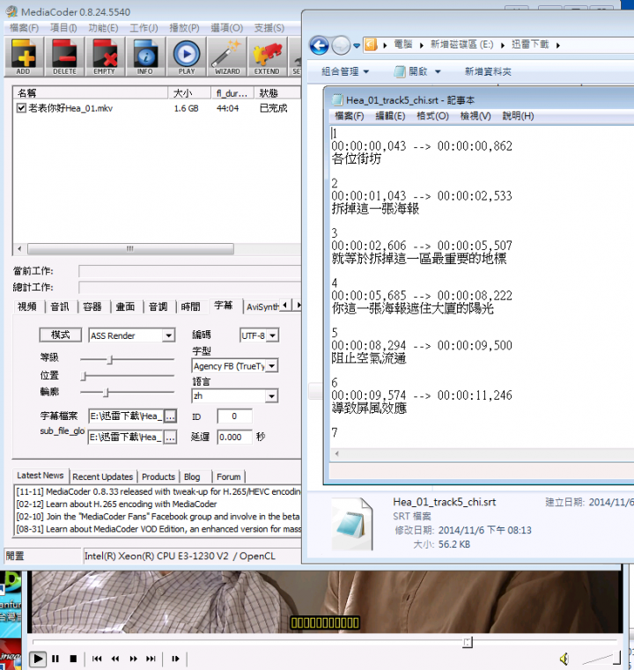This screenshot has width=634, height=670.
Task: Click the folder icon in the Explorer address bar
Action: (x=371, y=44)
